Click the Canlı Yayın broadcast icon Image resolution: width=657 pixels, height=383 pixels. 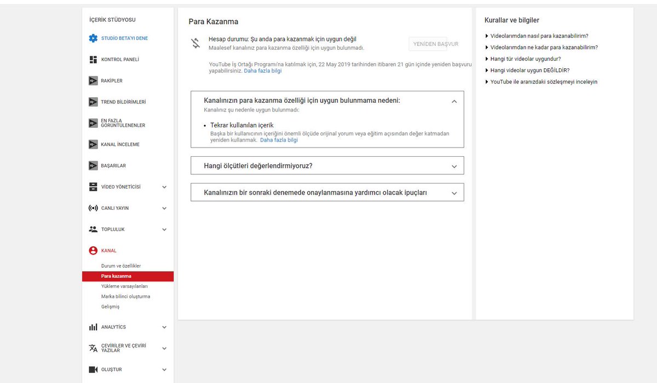(93, 208)
